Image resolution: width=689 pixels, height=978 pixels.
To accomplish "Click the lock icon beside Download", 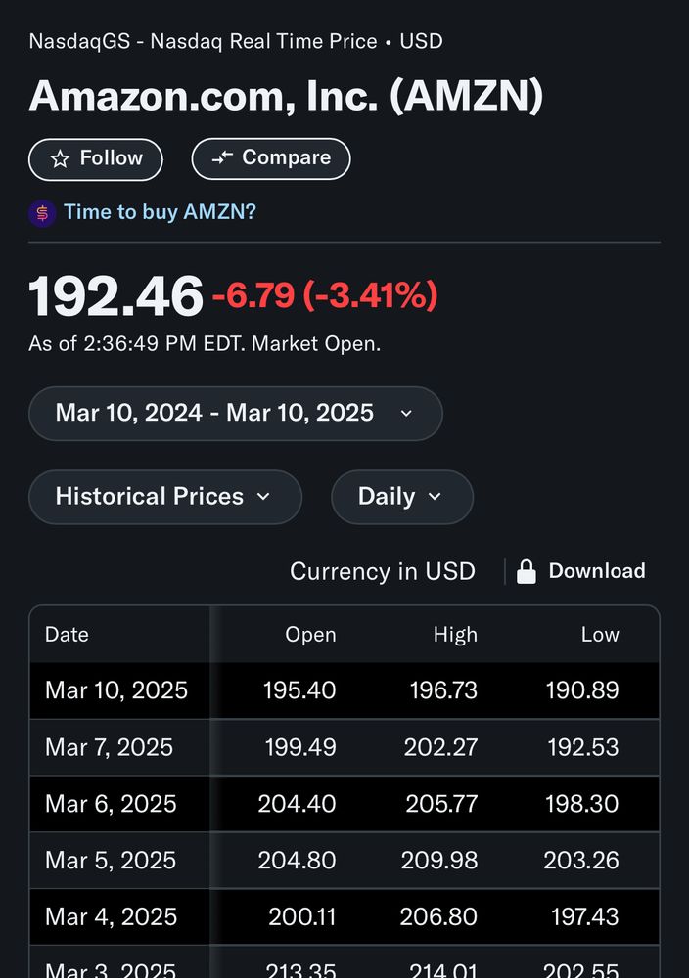I will 527,572.
